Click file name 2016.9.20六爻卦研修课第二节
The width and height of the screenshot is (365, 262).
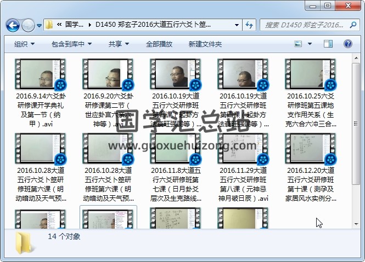point(108,110)
